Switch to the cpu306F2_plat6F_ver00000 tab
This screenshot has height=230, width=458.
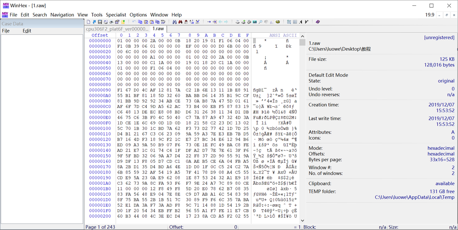click(117, 28)
